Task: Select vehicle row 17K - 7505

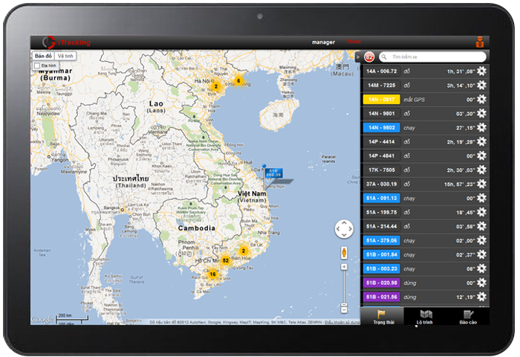Action: pos(425,170)
